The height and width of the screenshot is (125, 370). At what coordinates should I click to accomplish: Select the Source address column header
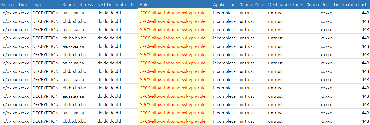78,4
